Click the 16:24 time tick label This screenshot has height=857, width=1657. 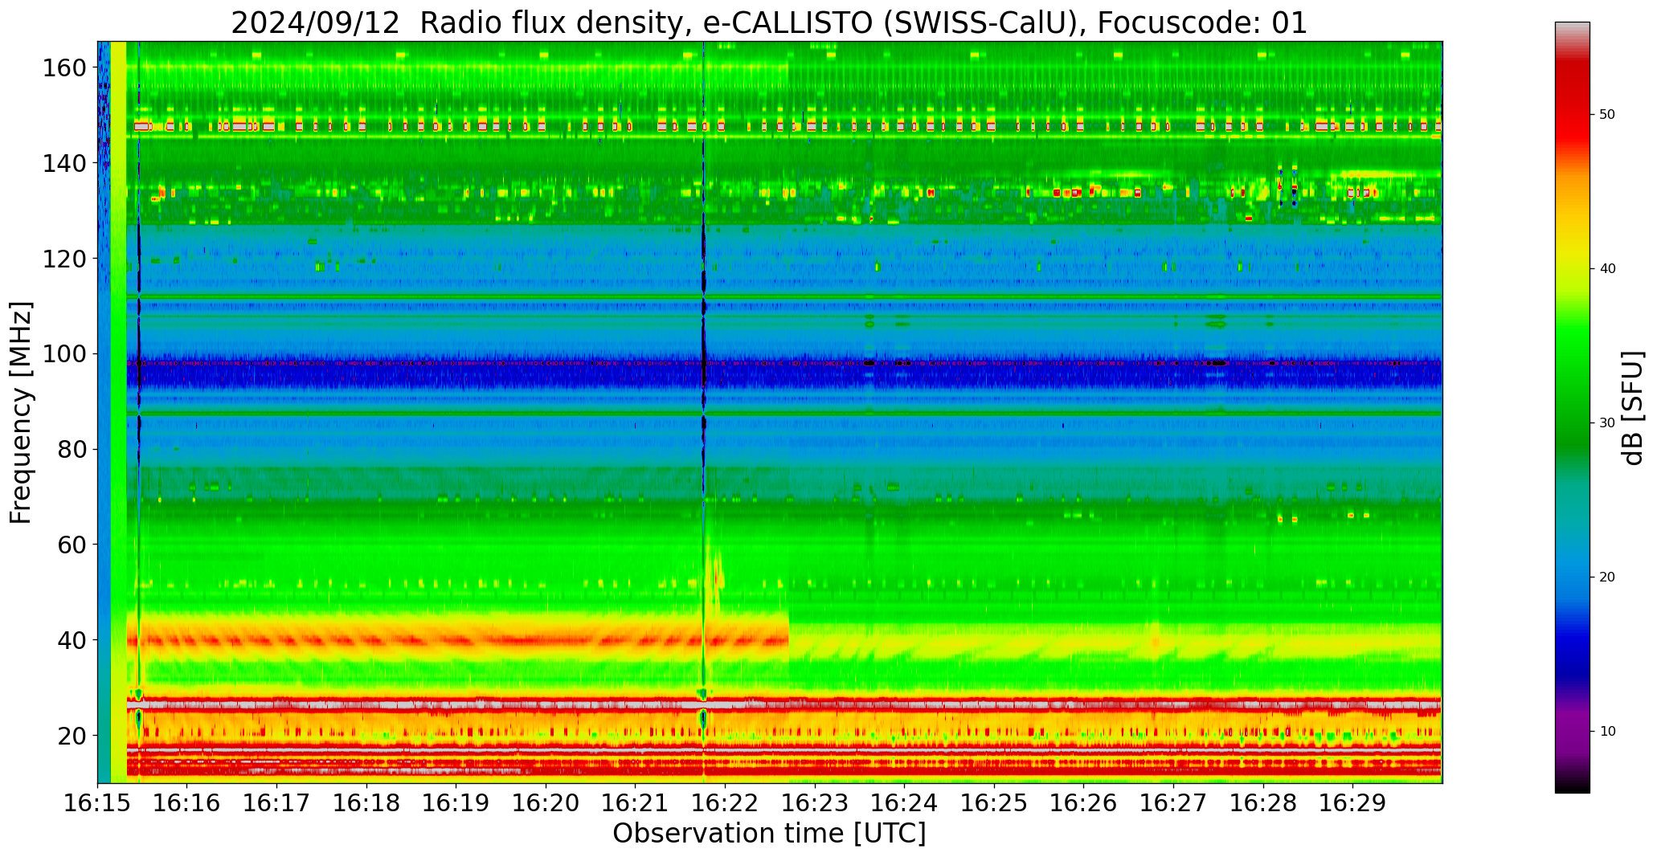904,802
